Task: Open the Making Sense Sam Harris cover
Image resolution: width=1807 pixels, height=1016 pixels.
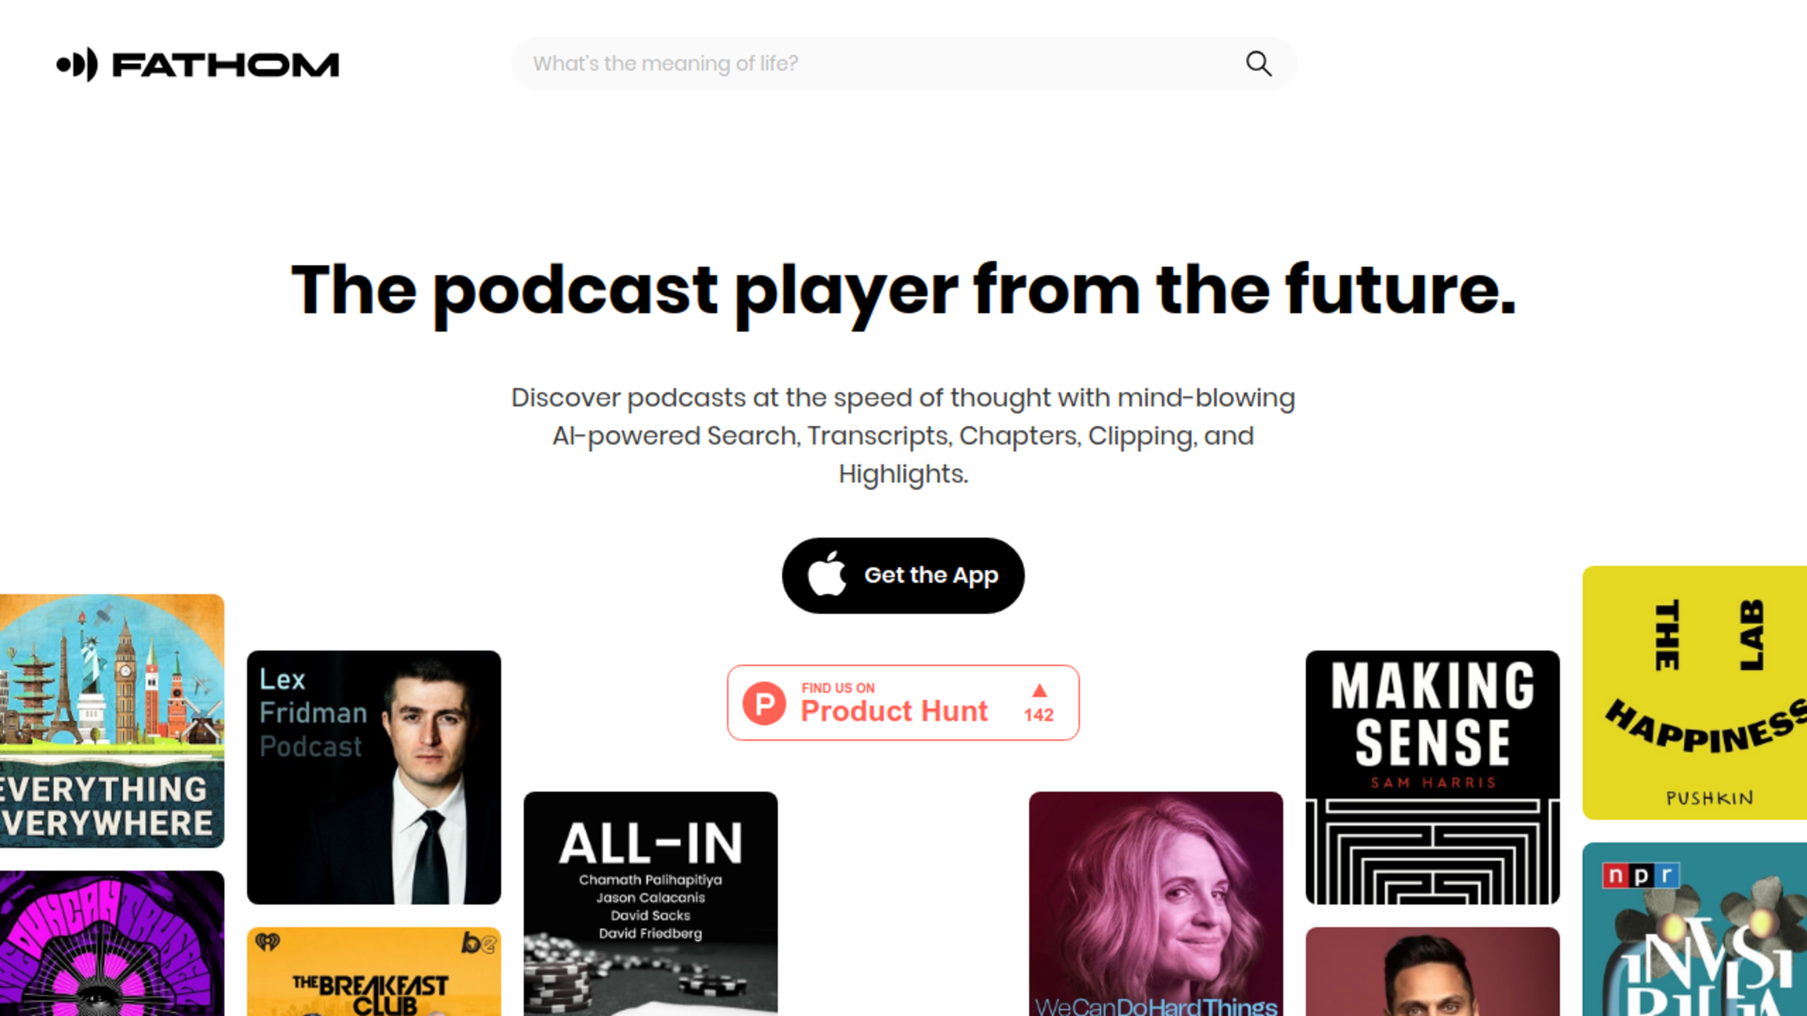Action: pos(1432,778)
